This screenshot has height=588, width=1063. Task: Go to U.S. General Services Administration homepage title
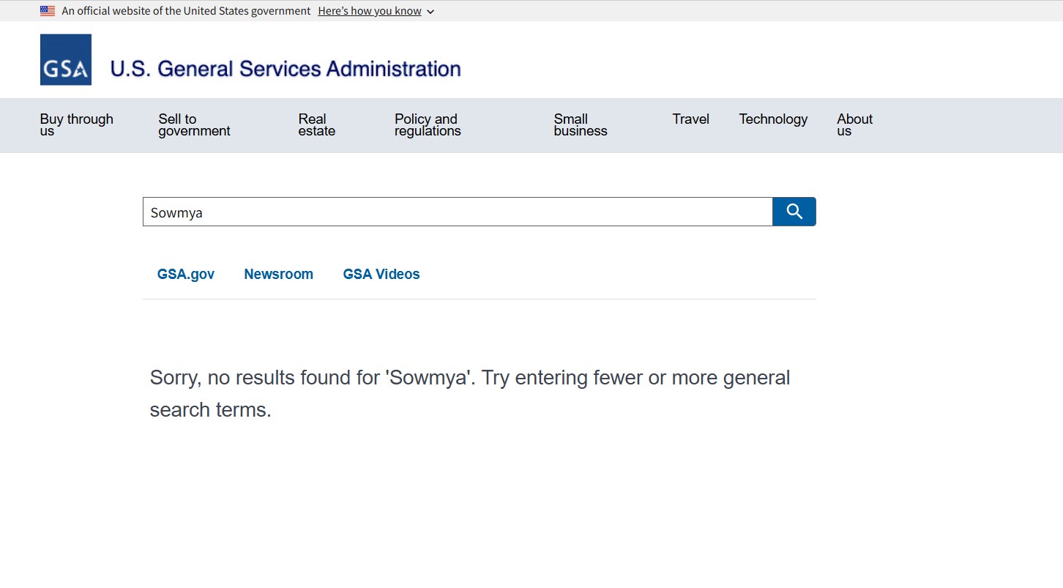[286, 69]
